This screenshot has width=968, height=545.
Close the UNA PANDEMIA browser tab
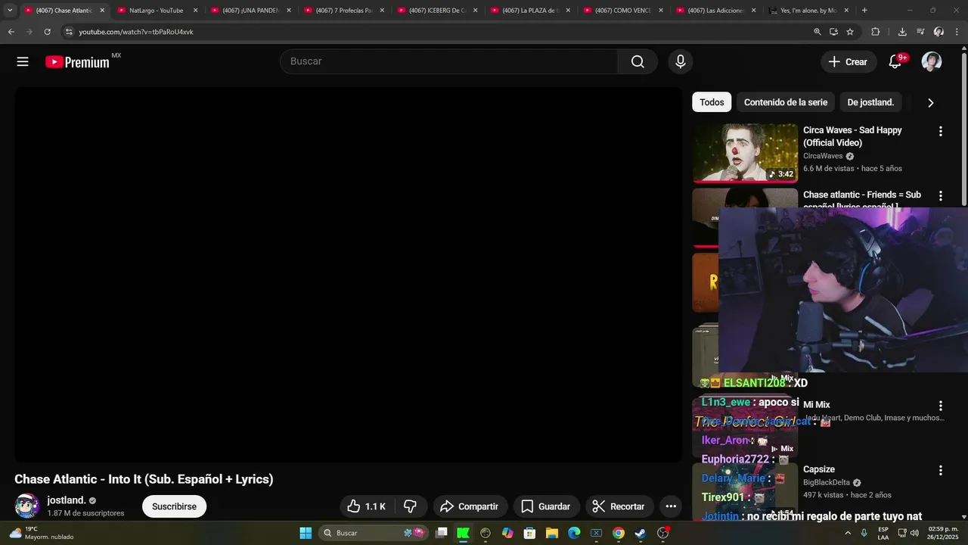click(288, 11)
